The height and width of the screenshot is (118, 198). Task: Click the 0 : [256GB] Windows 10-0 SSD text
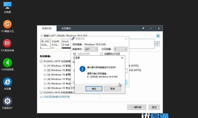point(102,77)
